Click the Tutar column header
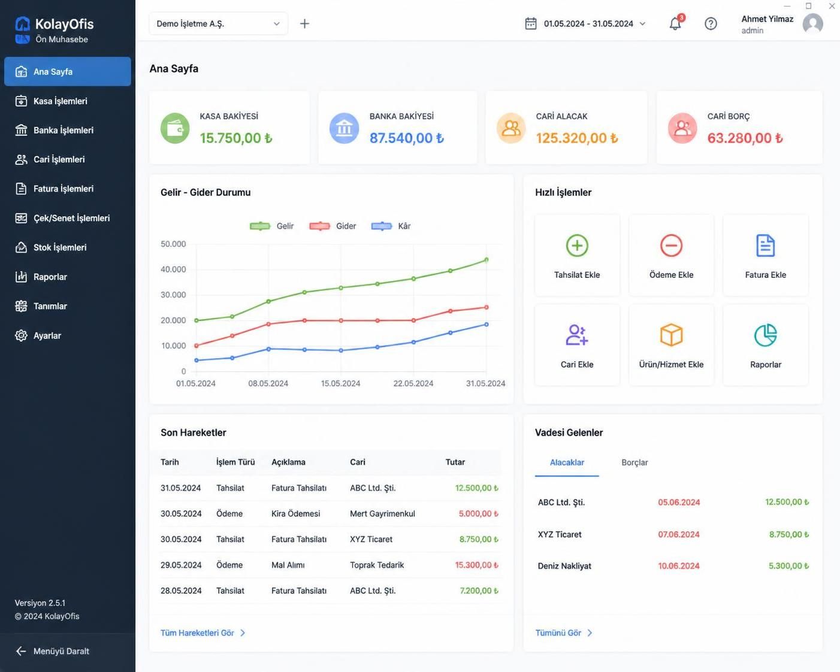The width and height of the screenshot is (840, 672). [x=455, y=462]
